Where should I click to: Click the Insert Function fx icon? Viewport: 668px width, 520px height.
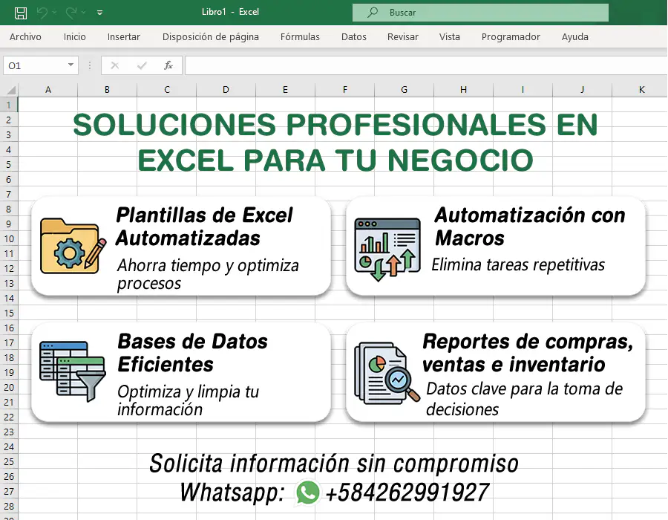pos(168,65)
